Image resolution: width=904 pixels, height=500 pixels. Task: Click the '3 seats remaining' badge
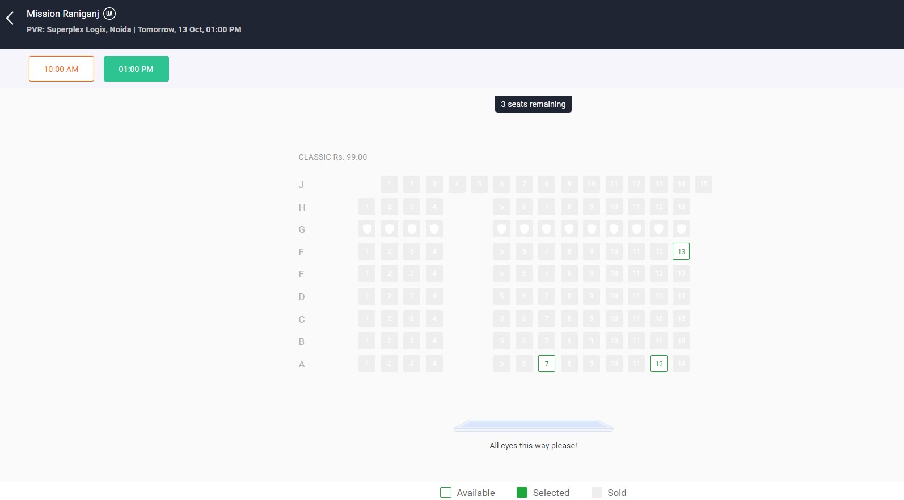click(533, 104)
